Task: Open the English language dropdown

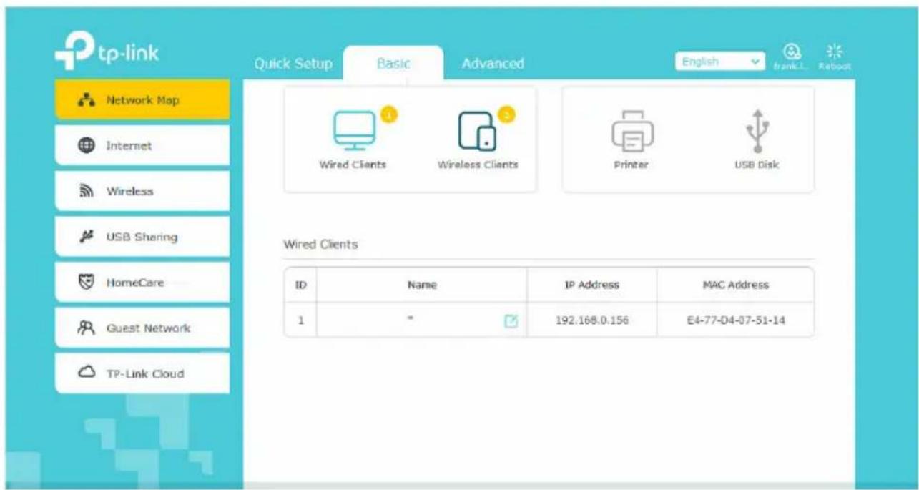Action: [x=720, y=62]
